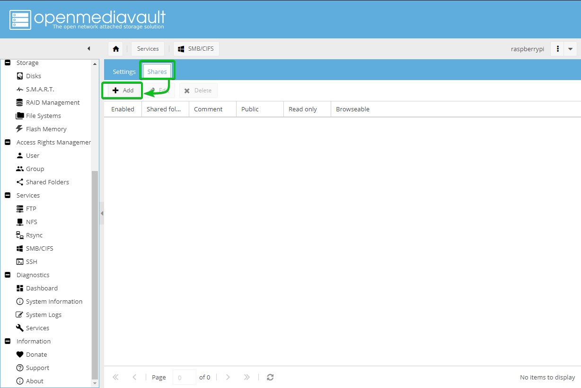
Task: Go to the previous page
Action: coord(134,377)
